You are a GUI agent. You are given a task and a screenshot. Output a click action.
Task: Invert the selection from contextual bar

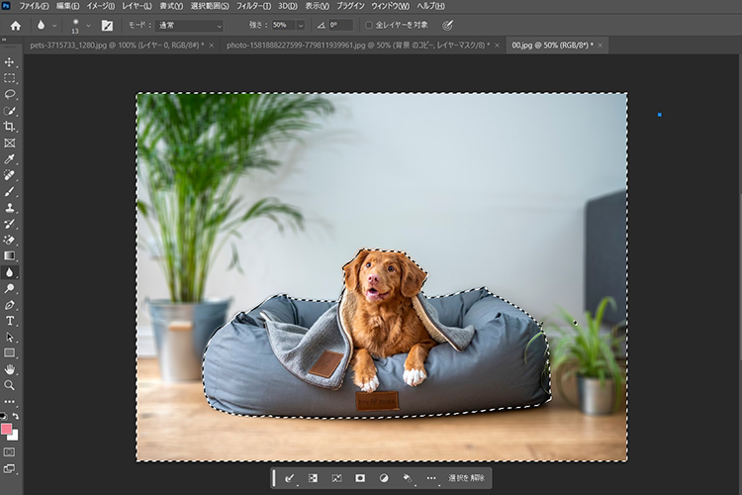pyautogui.click(x=313, y=478)
